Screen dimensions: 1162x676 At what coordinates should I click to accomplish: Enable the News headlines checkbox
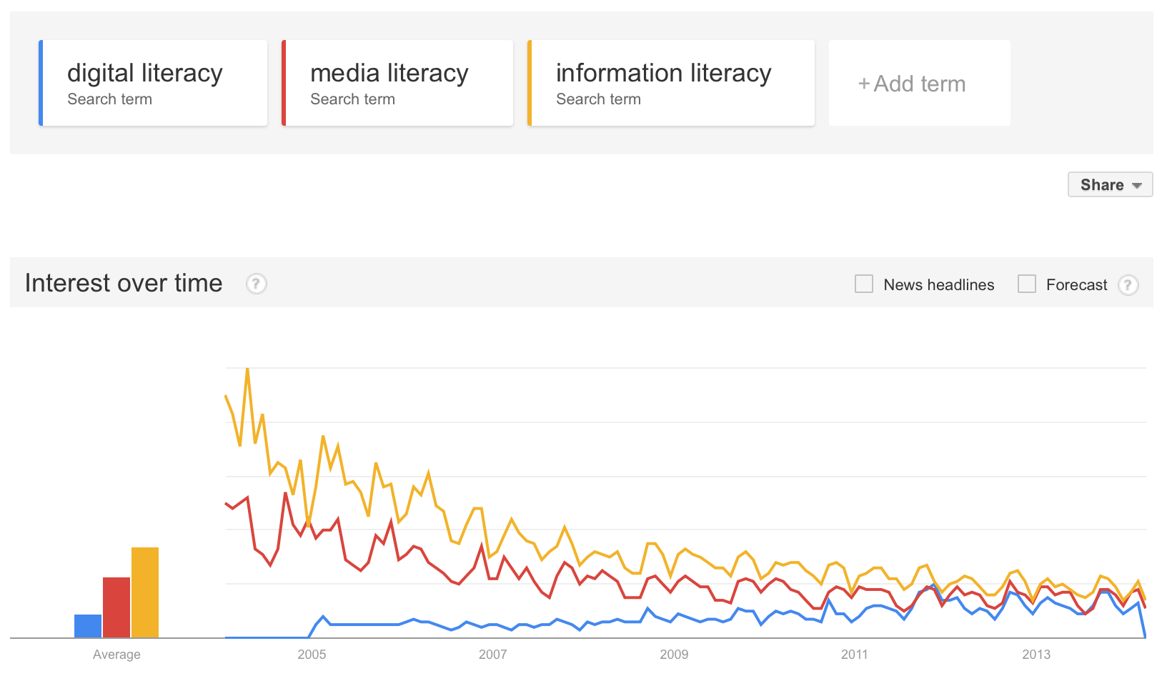click(864, 284)
